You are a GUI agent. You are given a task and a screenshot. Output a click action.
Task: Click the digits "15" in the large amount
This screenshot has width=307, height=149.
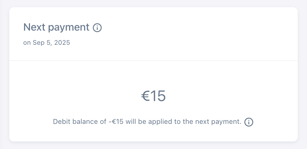click(x=158, y=96)
